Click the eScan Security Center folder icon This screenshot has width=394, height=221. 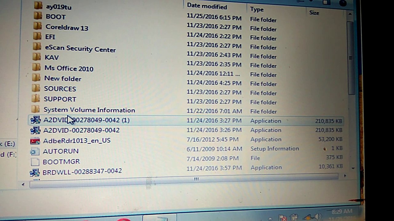(37, 46)
